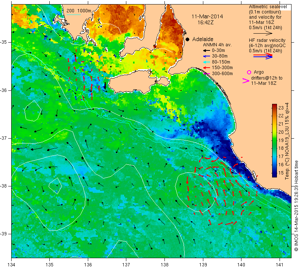Click the 300-600m depth label
This screenshot has height=269, width=299.
[222, 74]
